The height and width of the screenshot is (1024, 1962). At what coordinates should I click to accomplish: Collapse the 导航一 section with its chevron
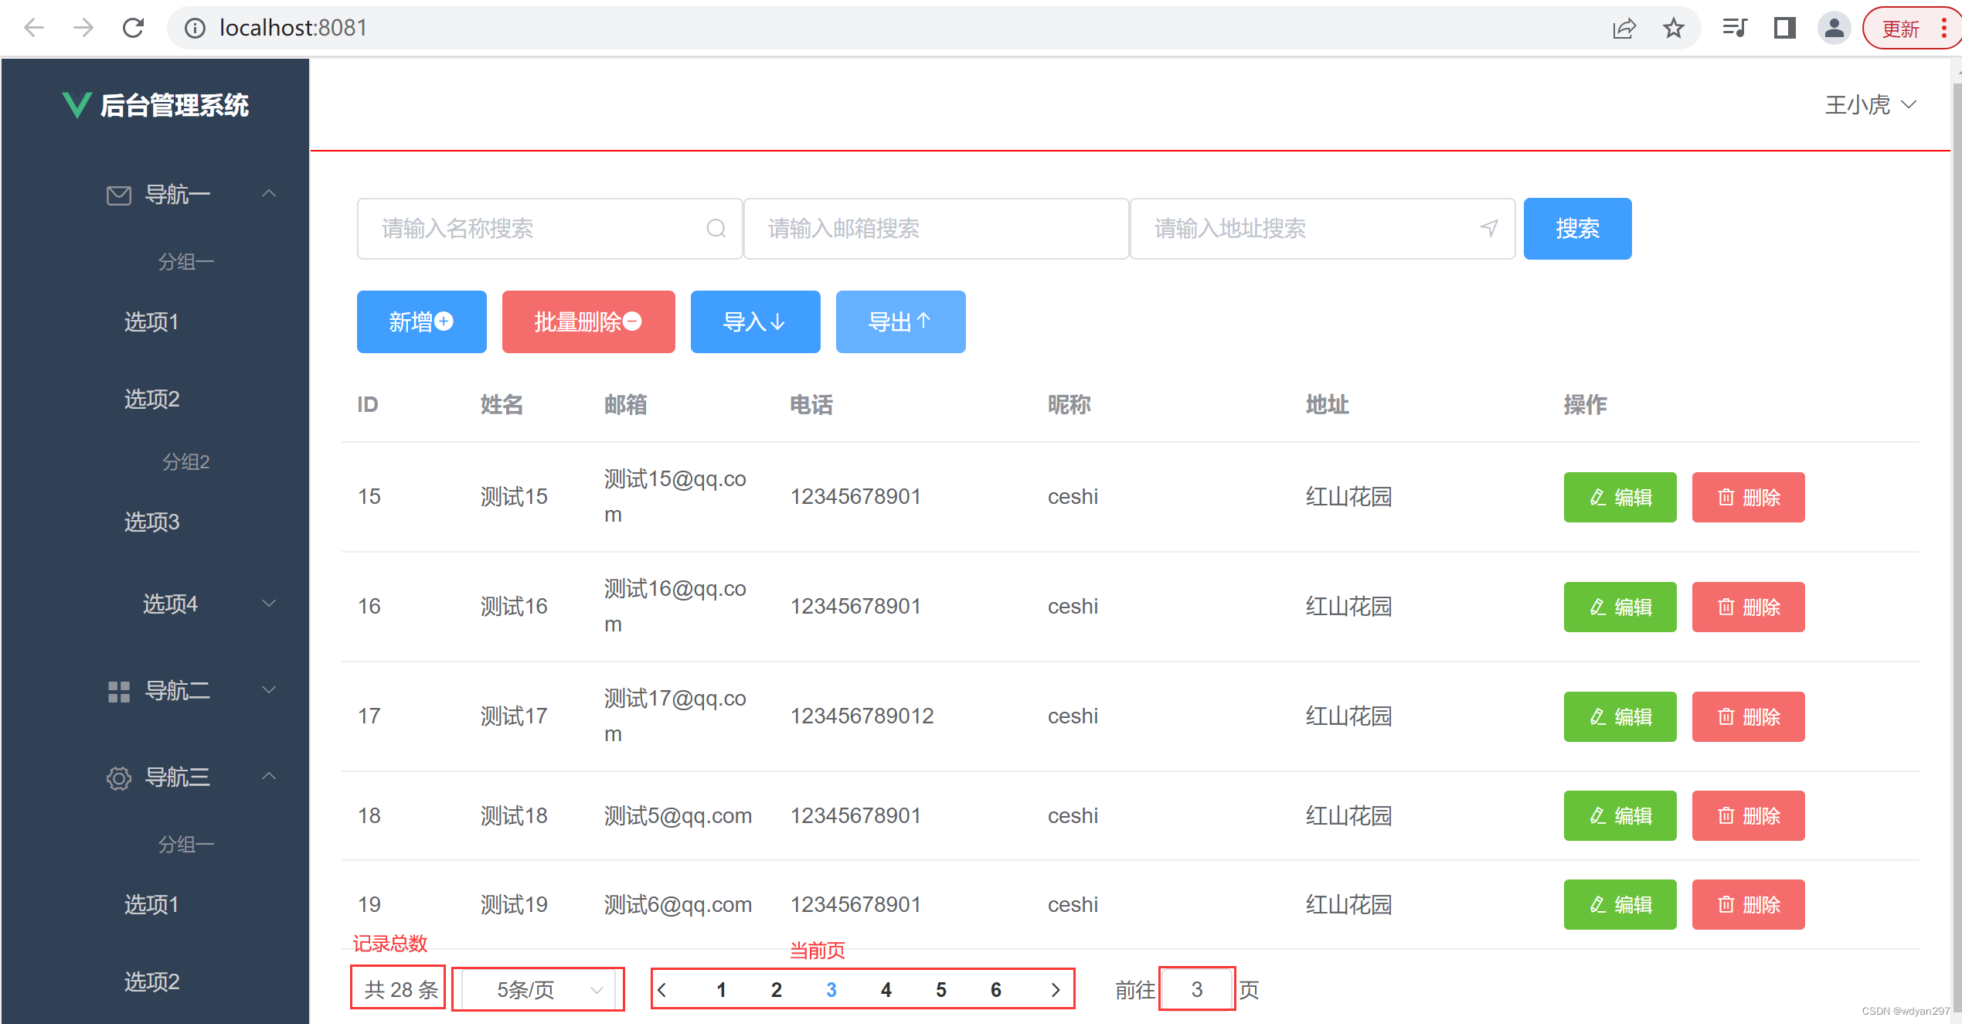pos(268,193)
